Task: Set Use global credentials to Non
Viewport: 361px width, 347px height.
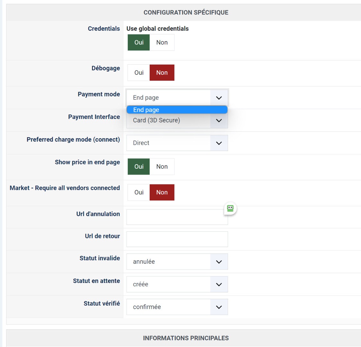Action: pos(162,42)
